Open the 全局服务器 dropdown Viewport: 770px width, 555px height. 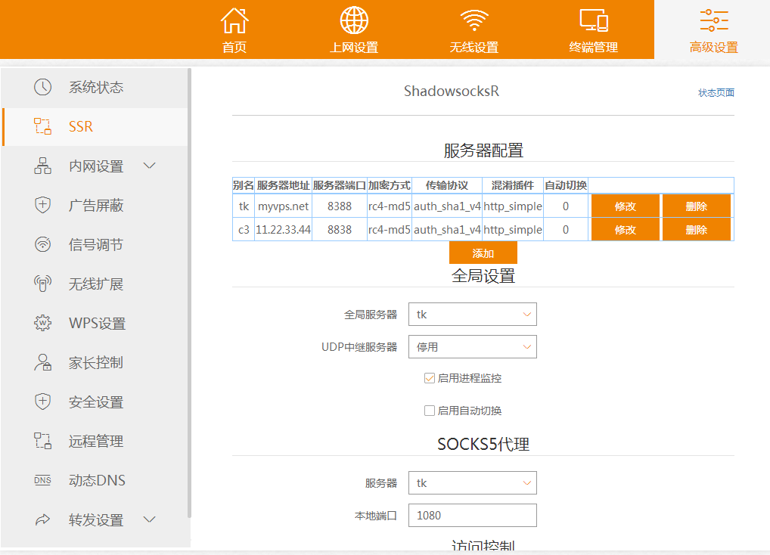click(x=473, y=314)
